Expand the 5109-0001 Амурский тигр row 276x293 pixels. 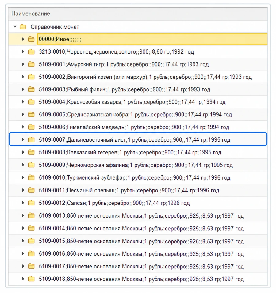click(x=23, y=64)
